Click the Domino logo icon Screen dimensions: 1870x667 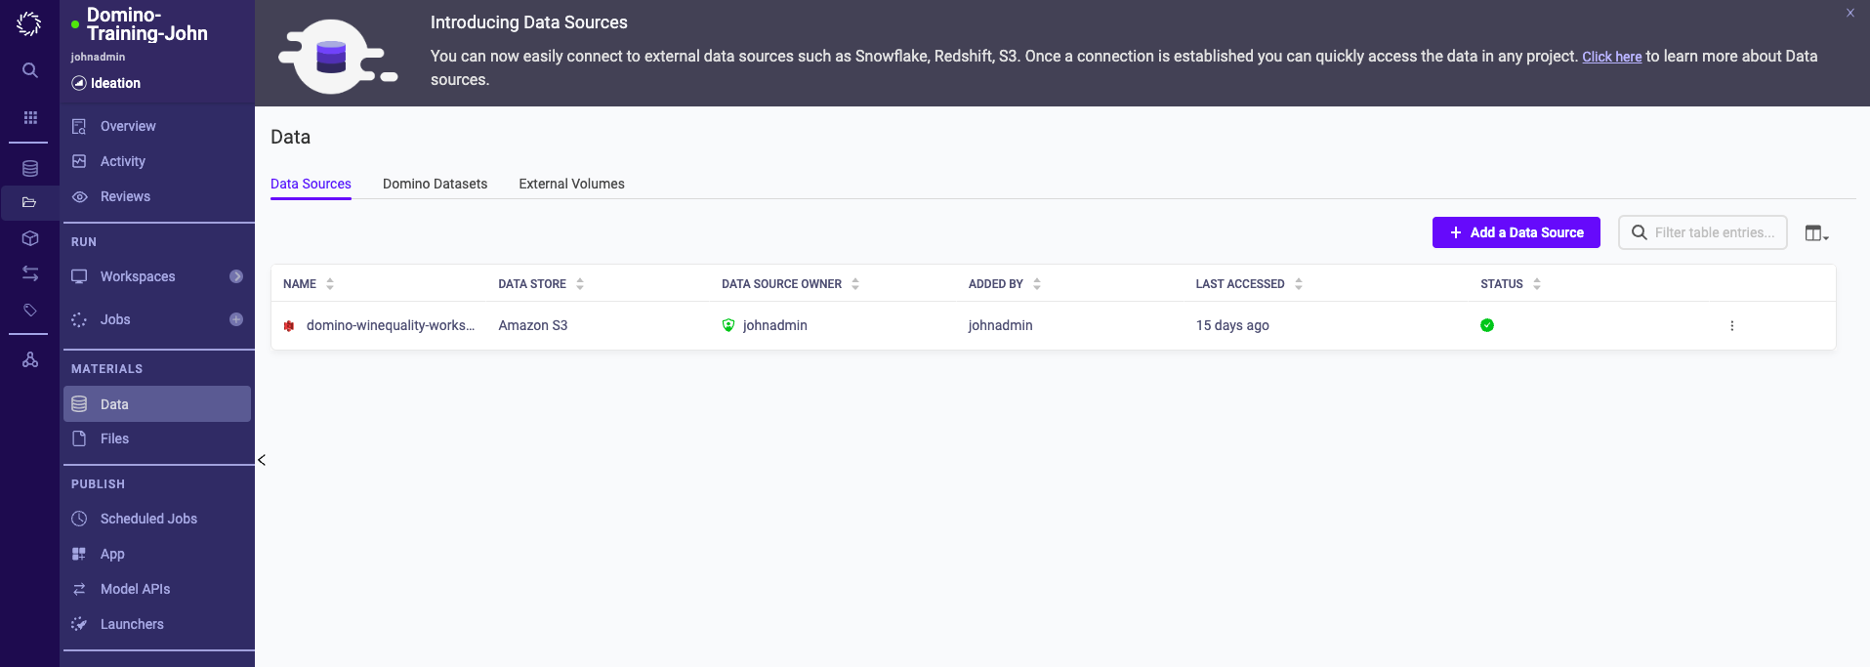coord(29,23)
